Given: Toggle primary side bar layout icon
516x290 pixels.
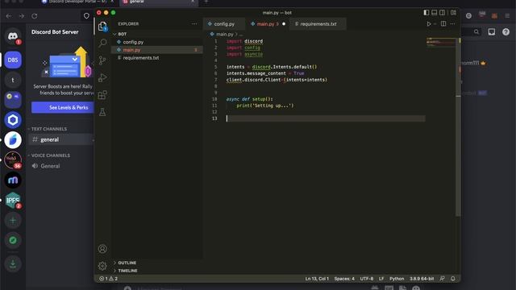Looking at the screenshot, I should coord(427,13).
